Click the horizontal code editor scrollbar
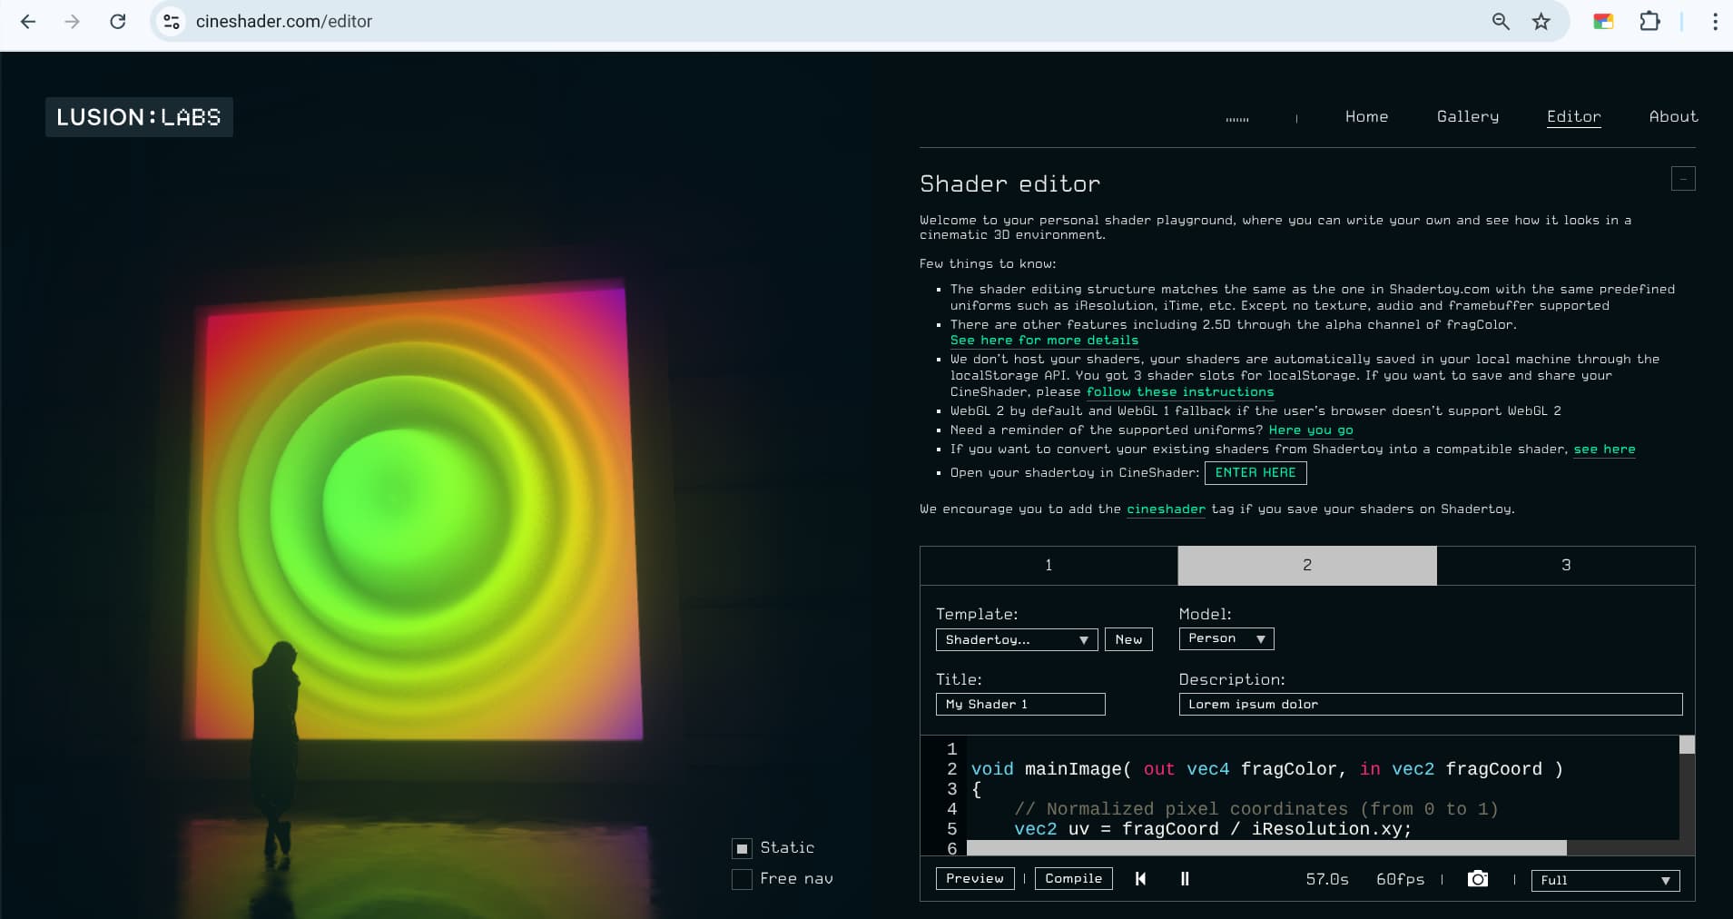Viewport: 1733px width, 919px height. [1266, 848]
